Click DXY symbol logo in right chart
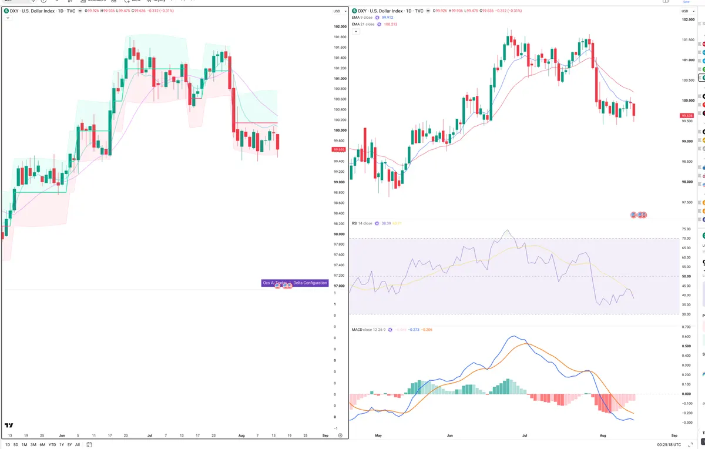The image size is (705, 449). click(x=354, y=11)
